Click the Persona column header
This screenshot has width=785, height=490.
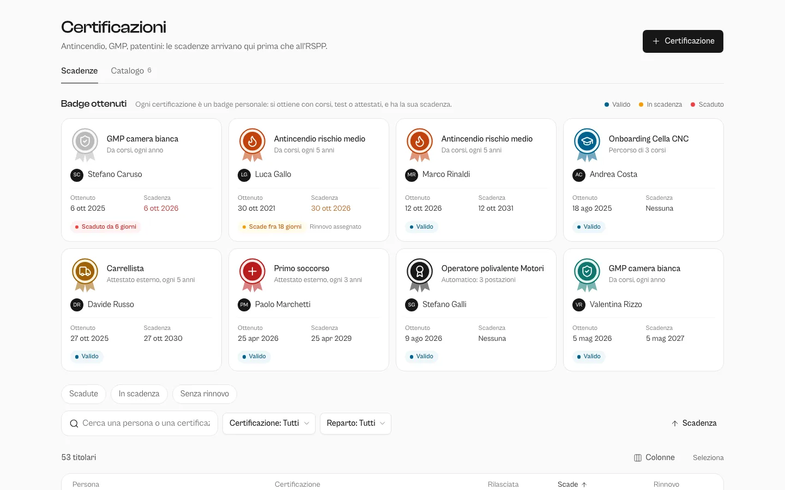click(86, 484)
